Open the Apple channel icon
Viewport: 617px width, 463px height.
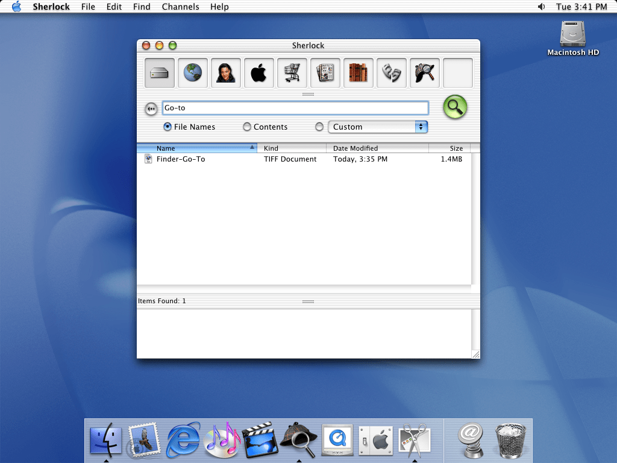(259, 74)
